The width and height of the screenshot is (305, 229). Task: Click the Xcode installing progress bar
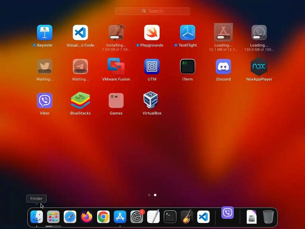(x=116, y=37)
